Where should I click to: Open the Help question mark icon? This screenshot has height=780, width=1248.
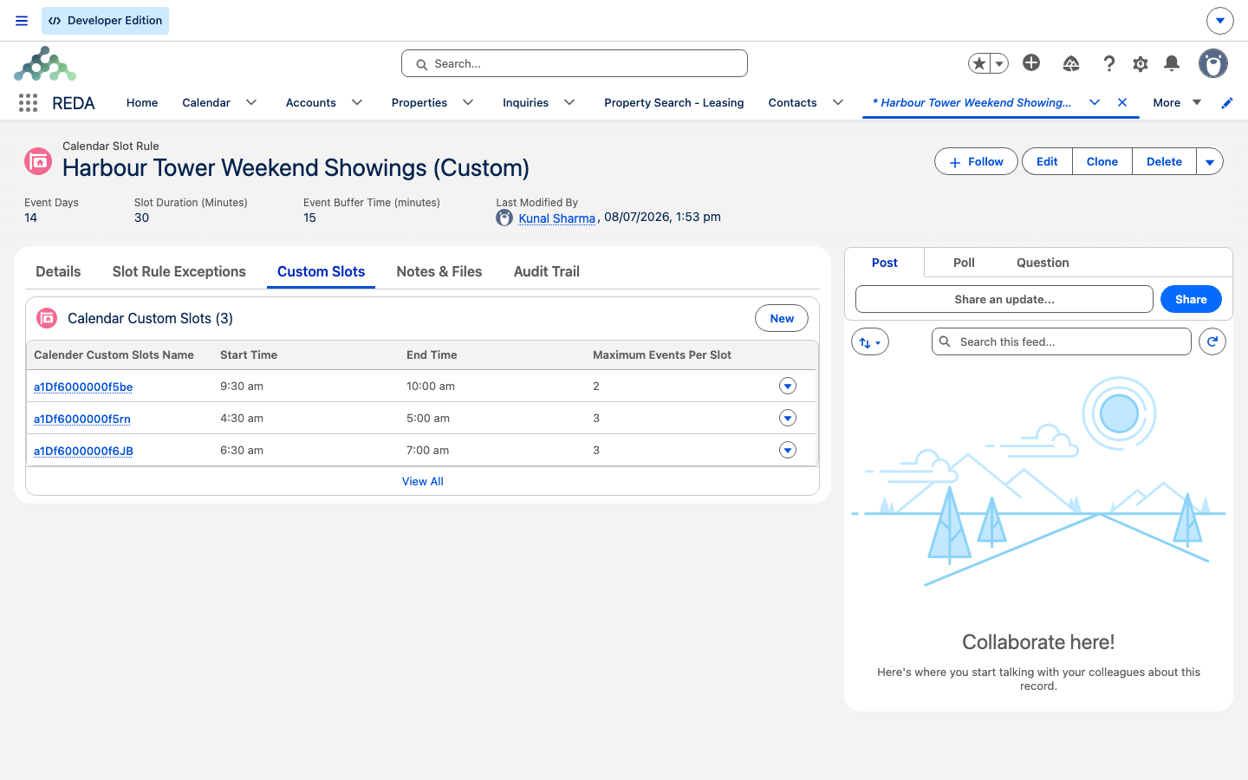1108,63
